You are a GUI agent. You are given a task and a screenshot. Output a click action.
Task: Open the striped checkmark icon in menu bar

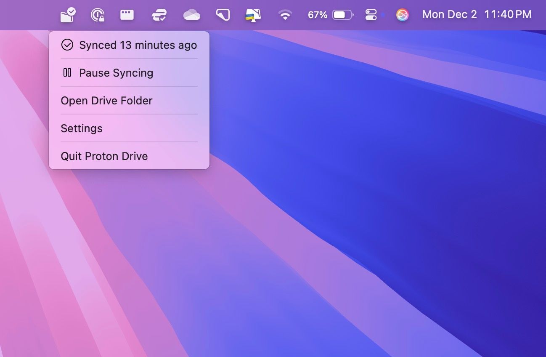(x=159, y=15)
